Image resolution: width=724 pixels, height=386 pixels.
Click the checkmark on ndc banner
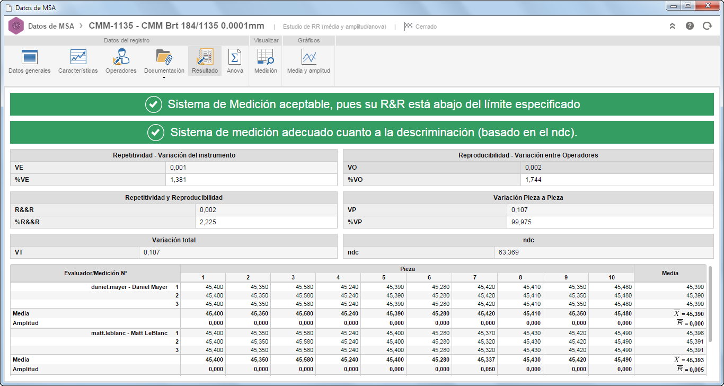(156, 133)
